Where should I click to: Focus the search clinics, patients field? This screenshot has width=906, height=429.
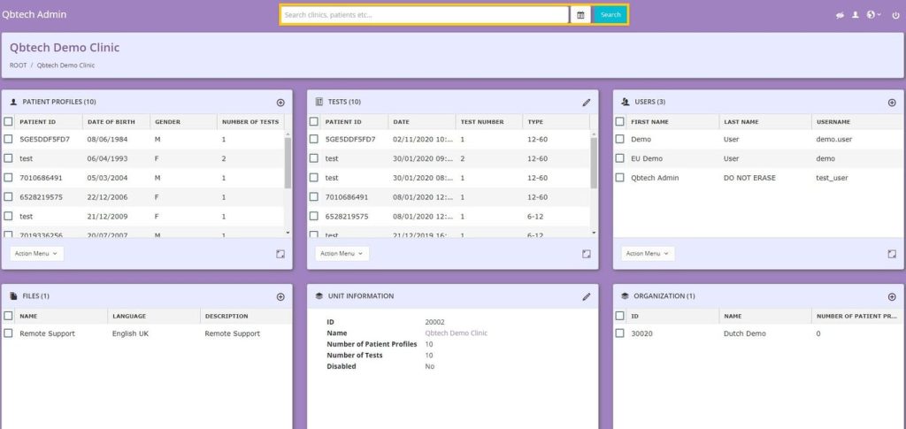(425, 15)
